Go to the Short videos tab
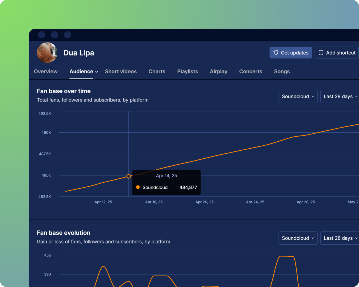The width and height of the screenshot is (359, 287). 121,71
